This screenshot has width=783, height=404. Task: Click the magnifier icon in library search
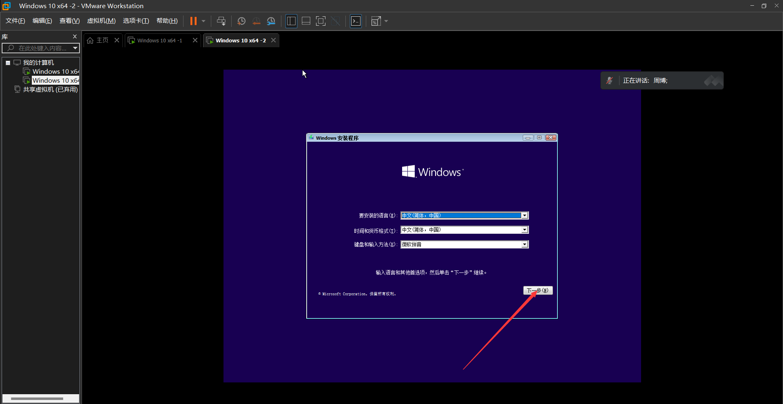tap(11, 48)
